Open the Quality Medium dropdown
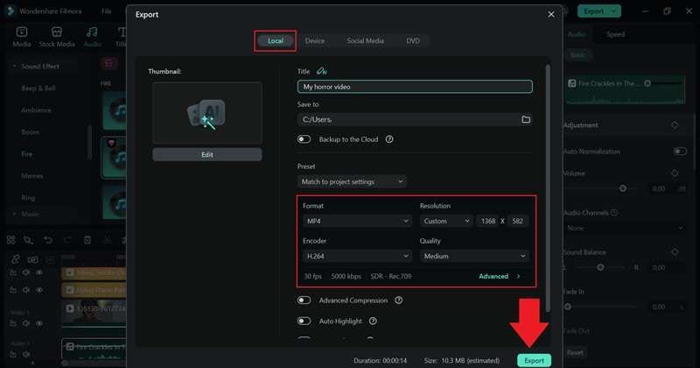Screen dimensions: 700x368 [x=474, y=256]
